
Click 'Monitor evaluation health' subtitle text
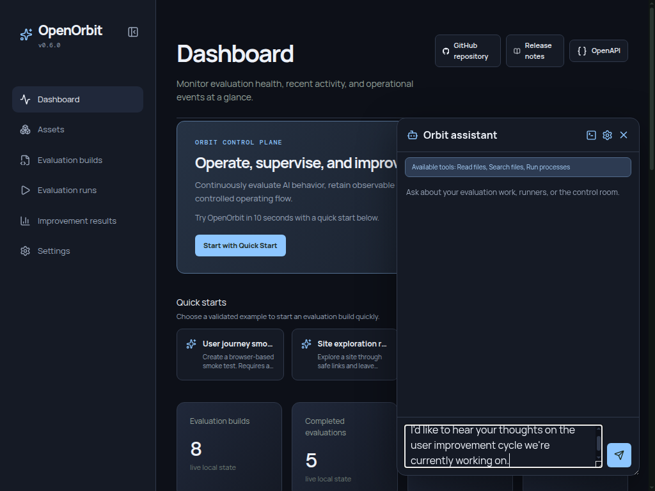click(x=295, y=91)
